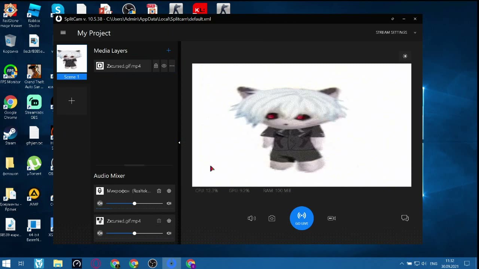Click the RAM usage readout
Viewport: 479px width, 269px height.
tap(277, 191)
